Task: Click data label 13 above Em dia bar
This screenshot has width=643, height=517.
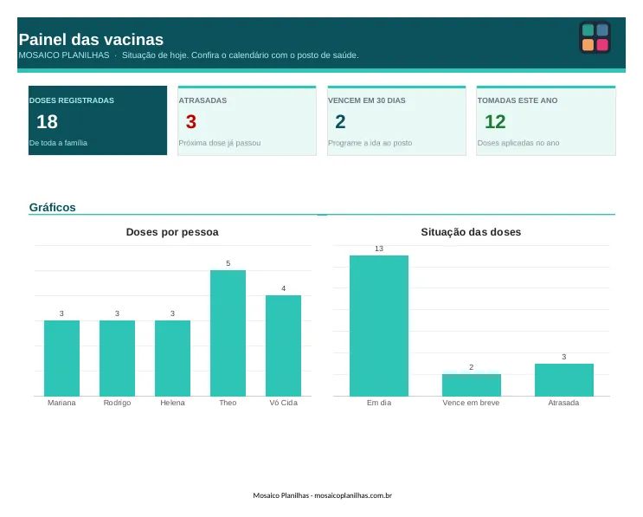Action: point(379,249)
